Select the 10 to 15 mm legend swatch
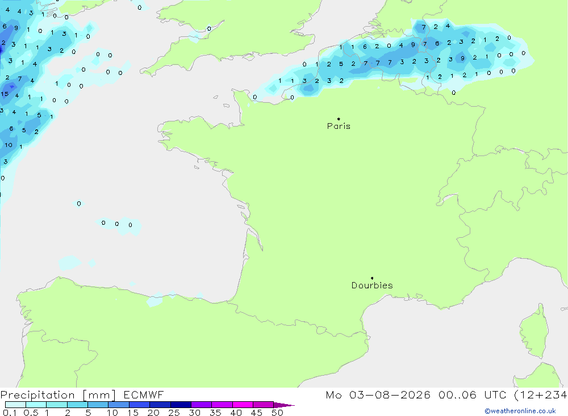Viewport: 568px width, 416px height. [119, 405]
